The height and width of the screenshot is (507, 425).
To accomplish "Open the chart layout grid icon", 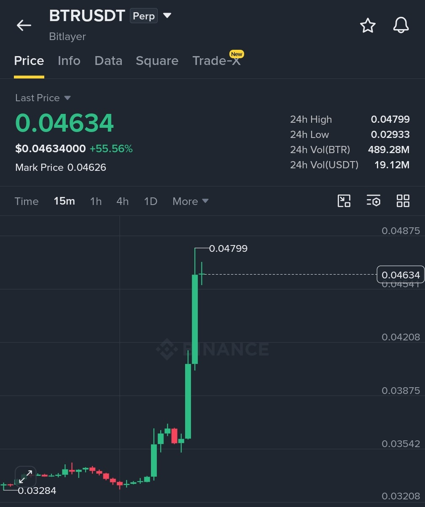I will (x=403, y=201).
